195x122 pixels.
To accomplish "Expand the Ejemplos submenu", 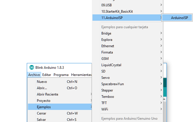I will click(x=44, y=107).
